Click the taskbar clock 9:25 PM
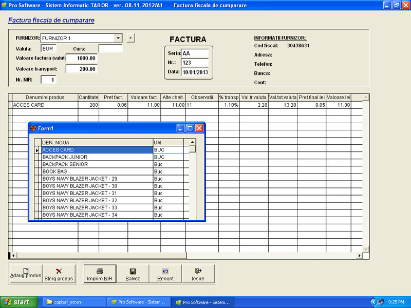 396,302
